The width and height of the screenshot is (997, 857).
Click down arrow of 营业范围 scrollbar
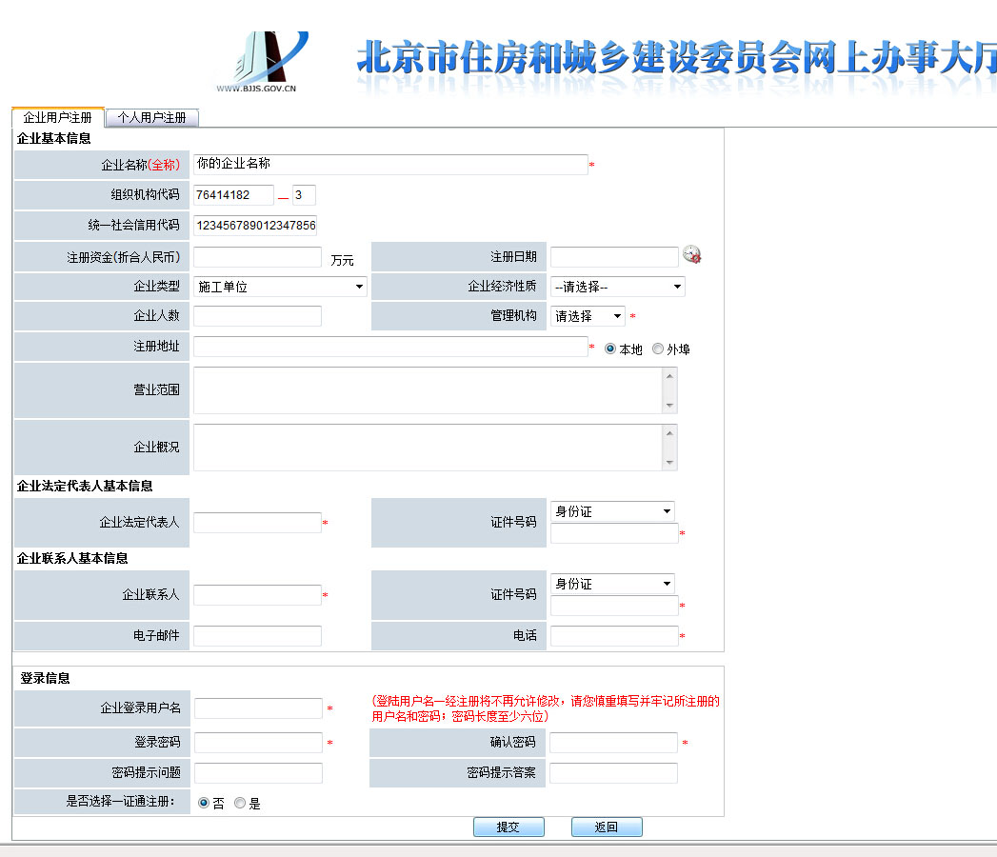pyautogui.click(x=669, y=405)
